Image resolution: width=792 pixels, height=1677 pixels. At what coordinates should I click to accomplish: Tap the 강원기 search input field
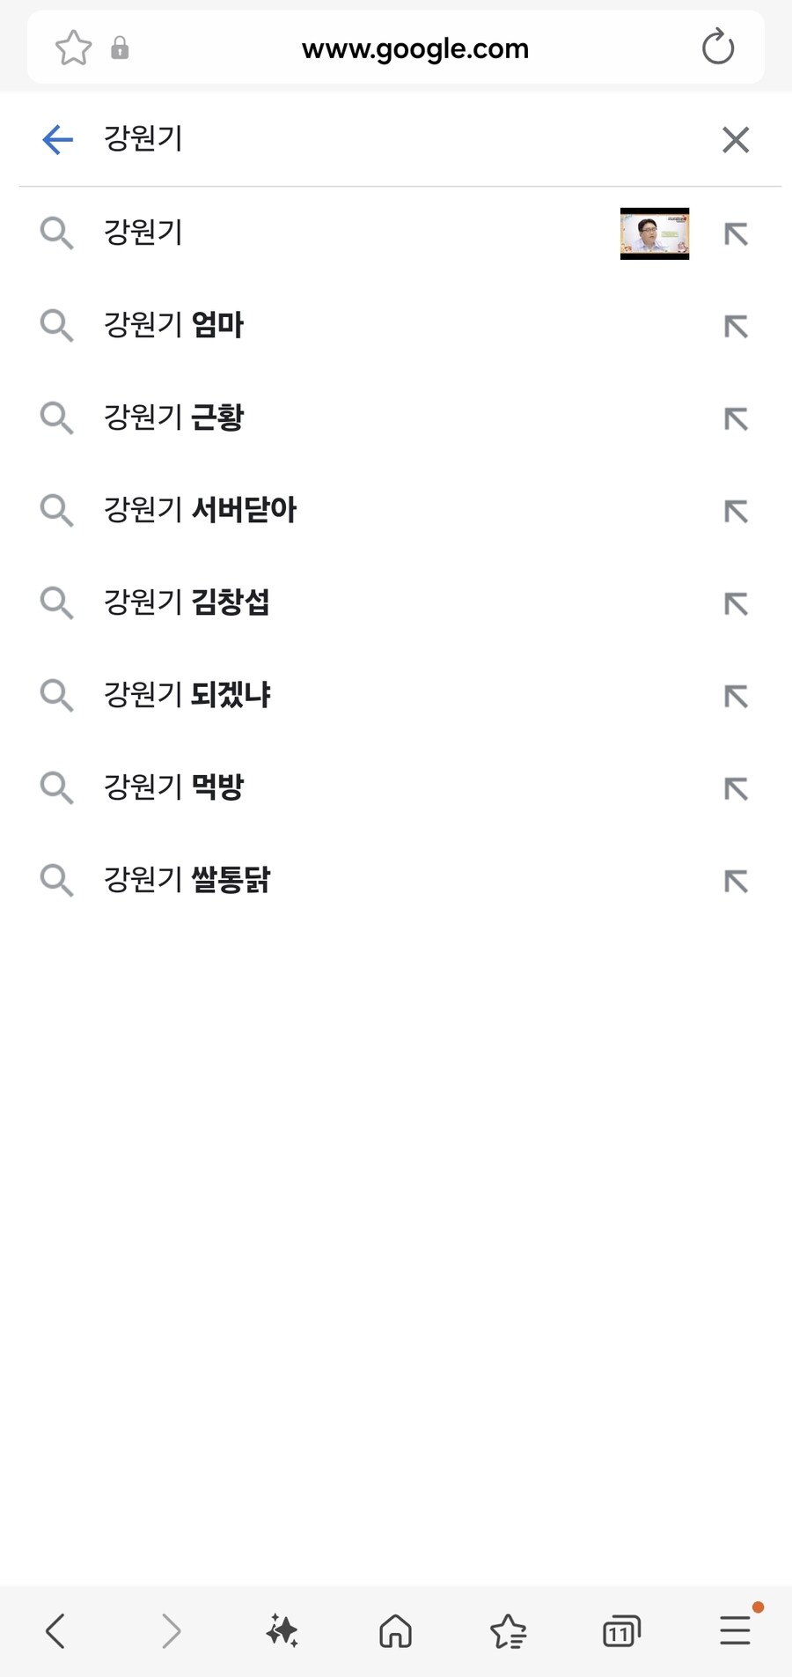[x=396, y=139]
